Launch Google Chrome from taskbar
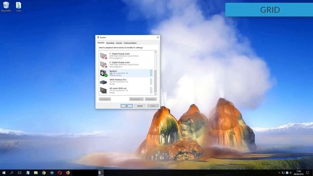This screenshot has height=176, width=313. point(44,173)
